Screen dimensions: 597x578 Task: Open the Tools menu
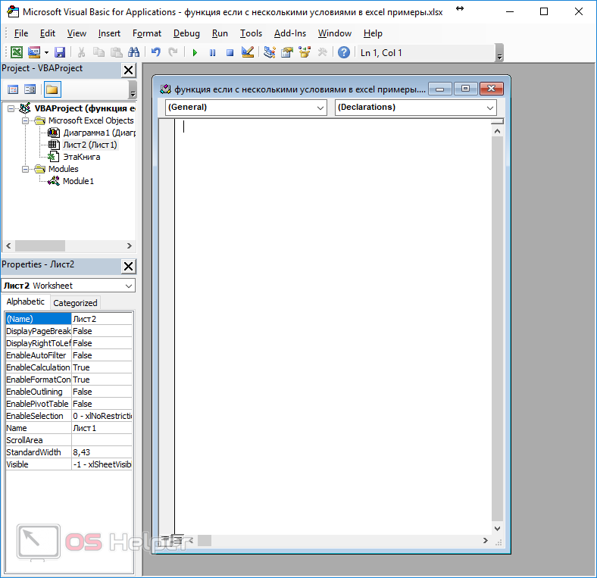click(x=251, y=33)
